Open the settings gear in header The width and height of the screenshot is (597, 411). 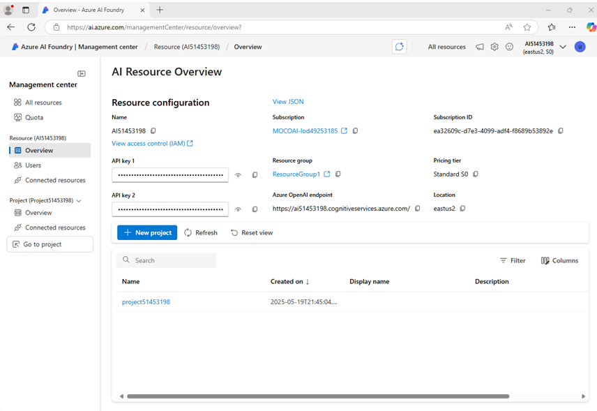pyautogui.click(x=494, y=47)
